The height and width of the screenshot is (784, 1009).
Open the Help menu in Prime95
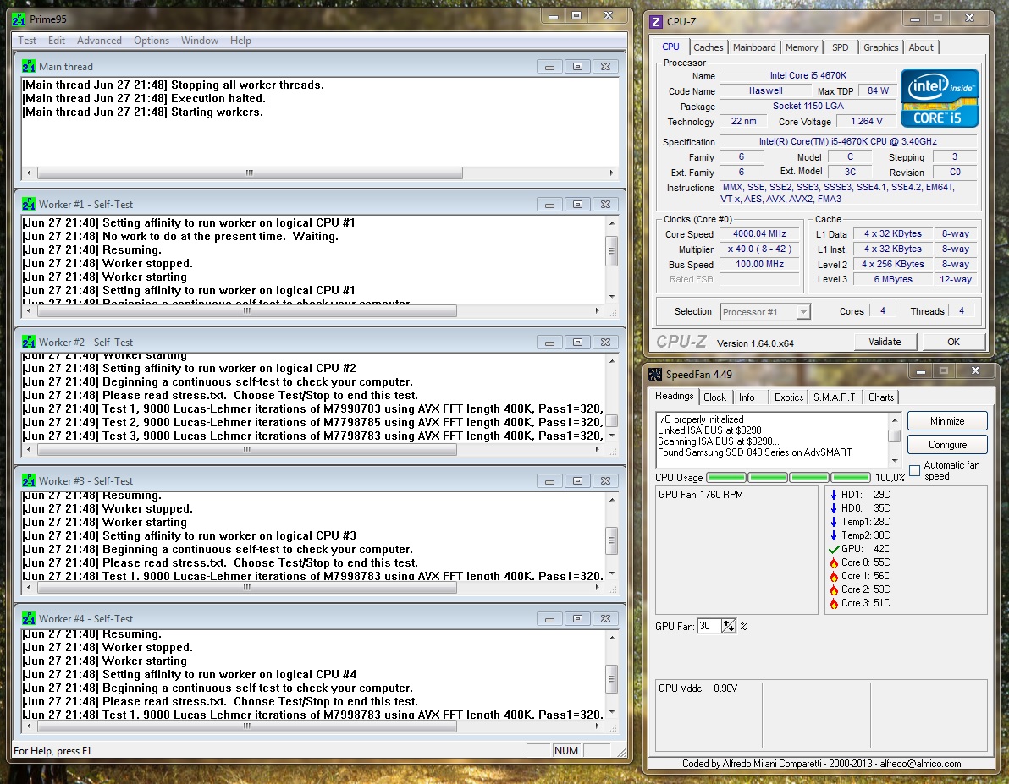[240, 41]
